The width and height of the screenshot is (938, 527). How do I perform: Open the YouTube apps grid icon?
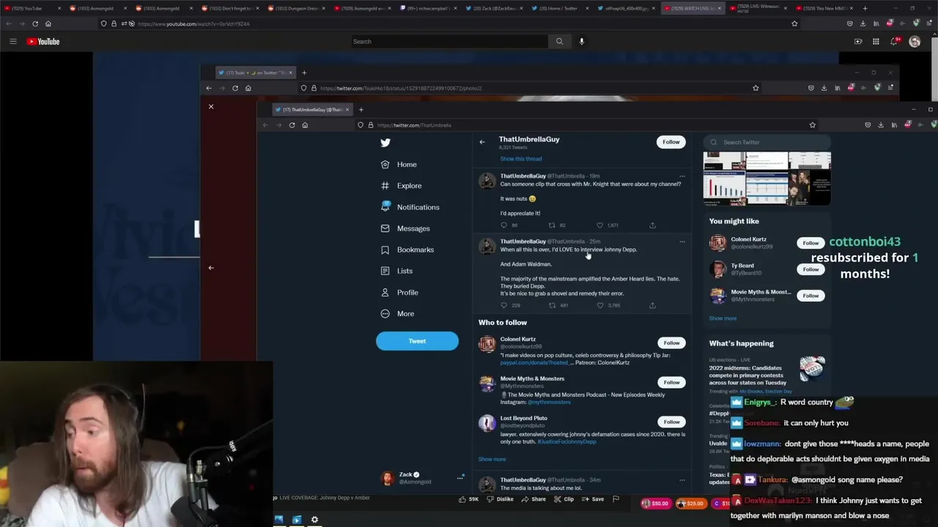(876, 42)
